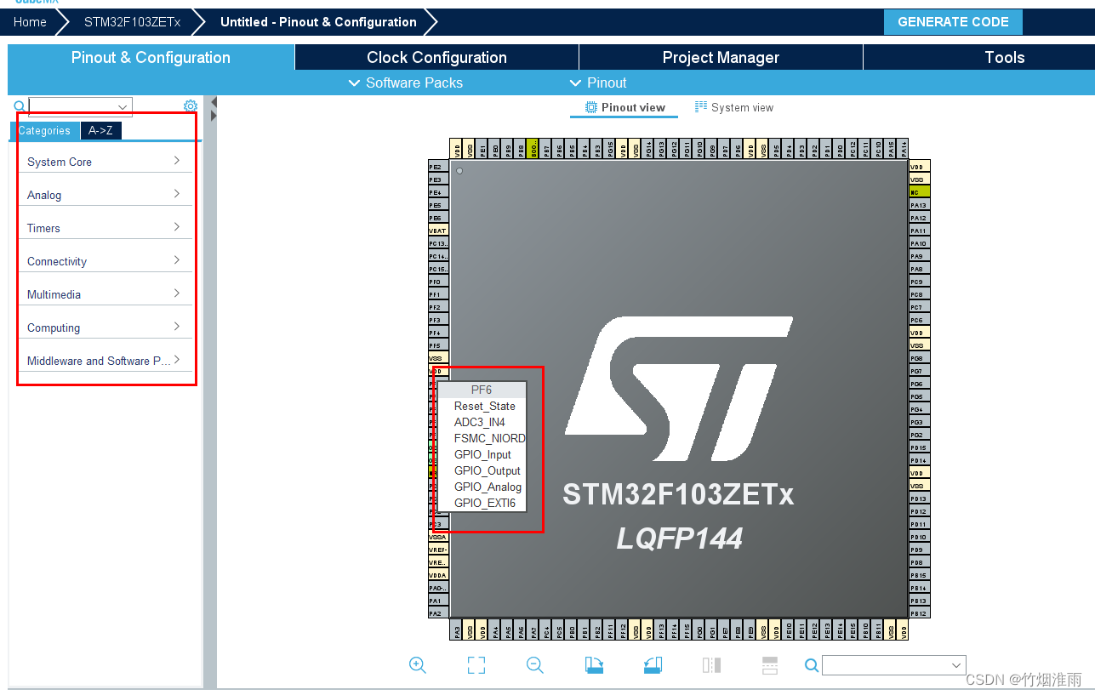1095x695 pixels.
Task: Choose Reset_State in PF6 menu
Action: (484, 406)
